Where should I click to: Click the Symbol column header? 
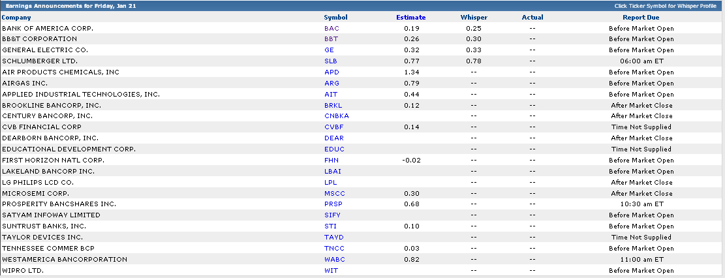[x=335, y=18]
